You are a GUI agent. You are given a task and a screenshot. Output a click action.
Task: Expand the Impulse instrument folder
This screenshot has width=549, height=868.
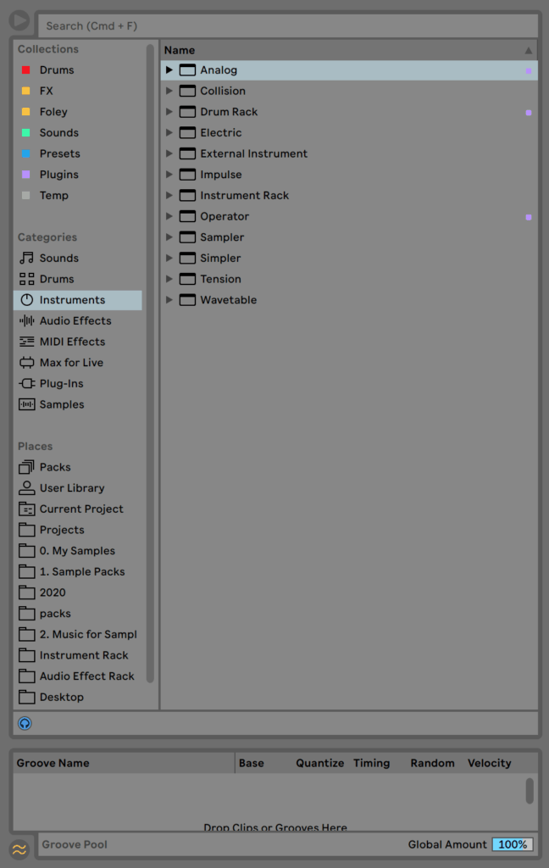(x=169, y=175)
